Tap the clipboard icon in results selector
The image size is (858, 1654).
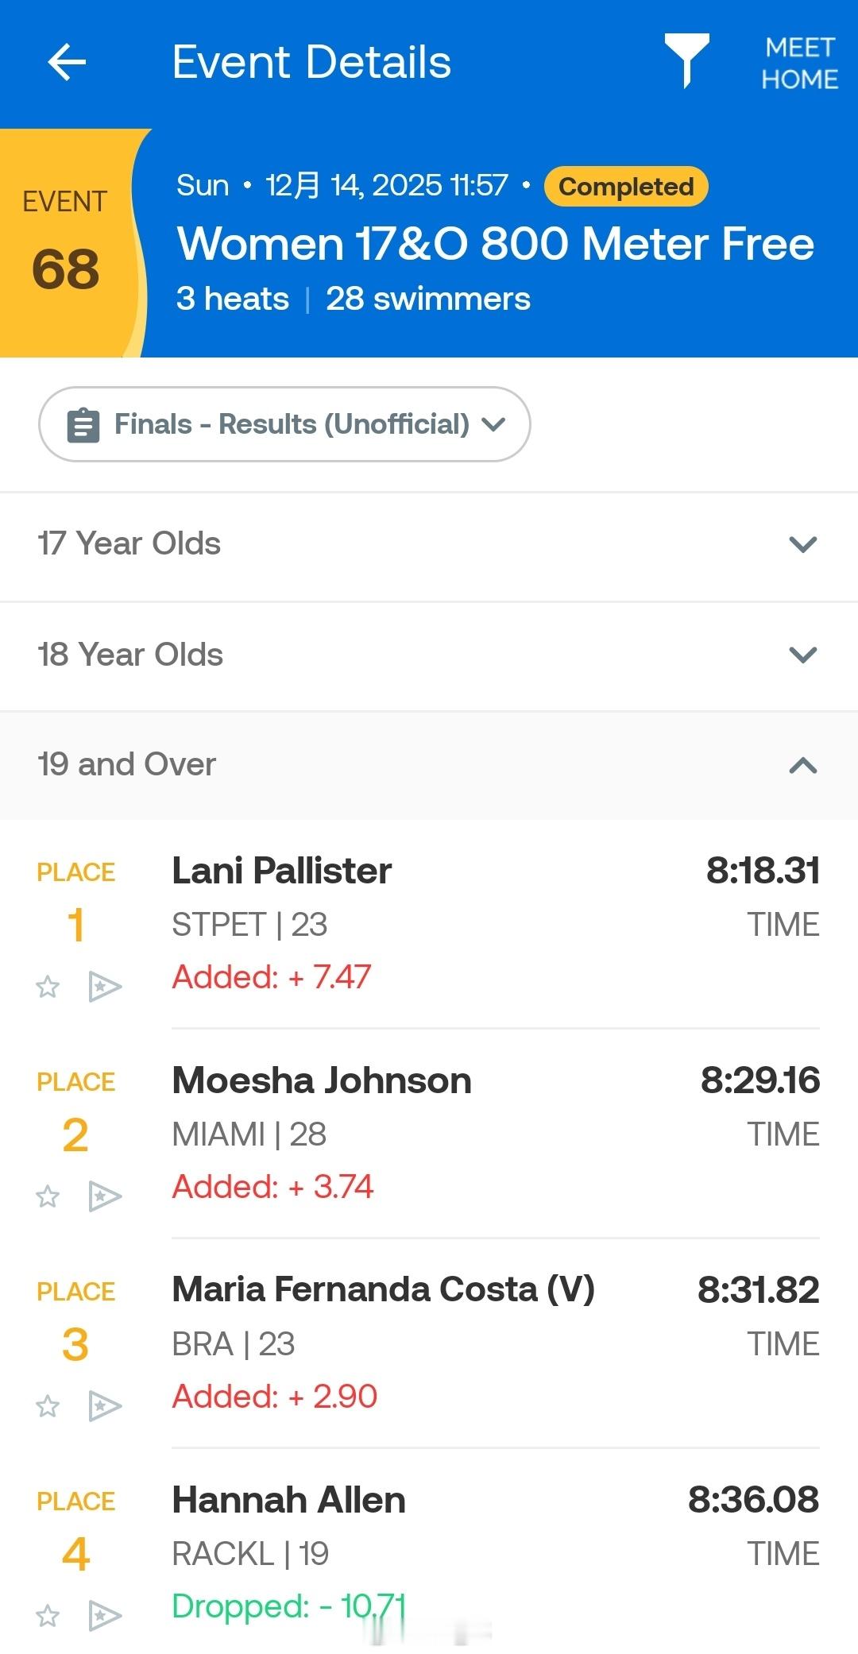coord(83,425)
